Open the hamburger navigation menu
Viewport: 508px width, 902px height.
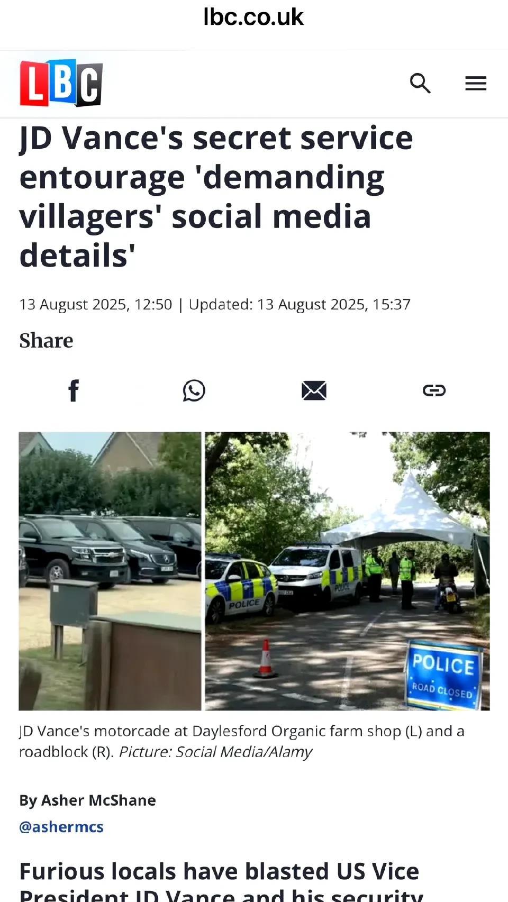point(476,83)
